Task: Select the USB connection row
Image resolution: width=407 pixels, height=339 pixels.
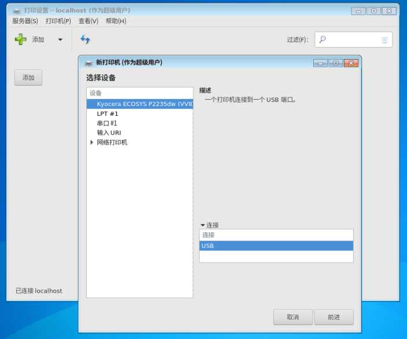Action: [276, 246]
